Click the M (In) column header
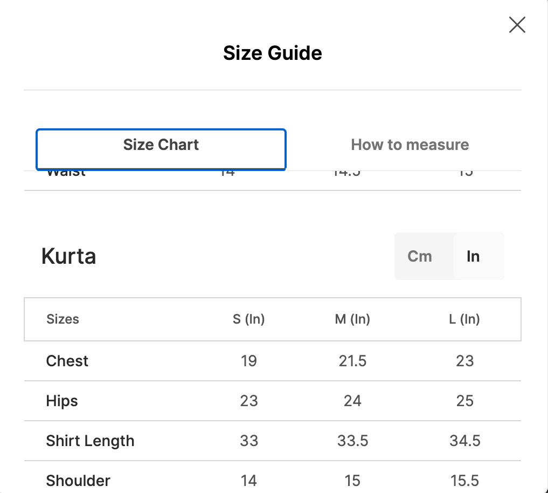The width and height of the screenshot is (548, 493). (x=352, y=319)
